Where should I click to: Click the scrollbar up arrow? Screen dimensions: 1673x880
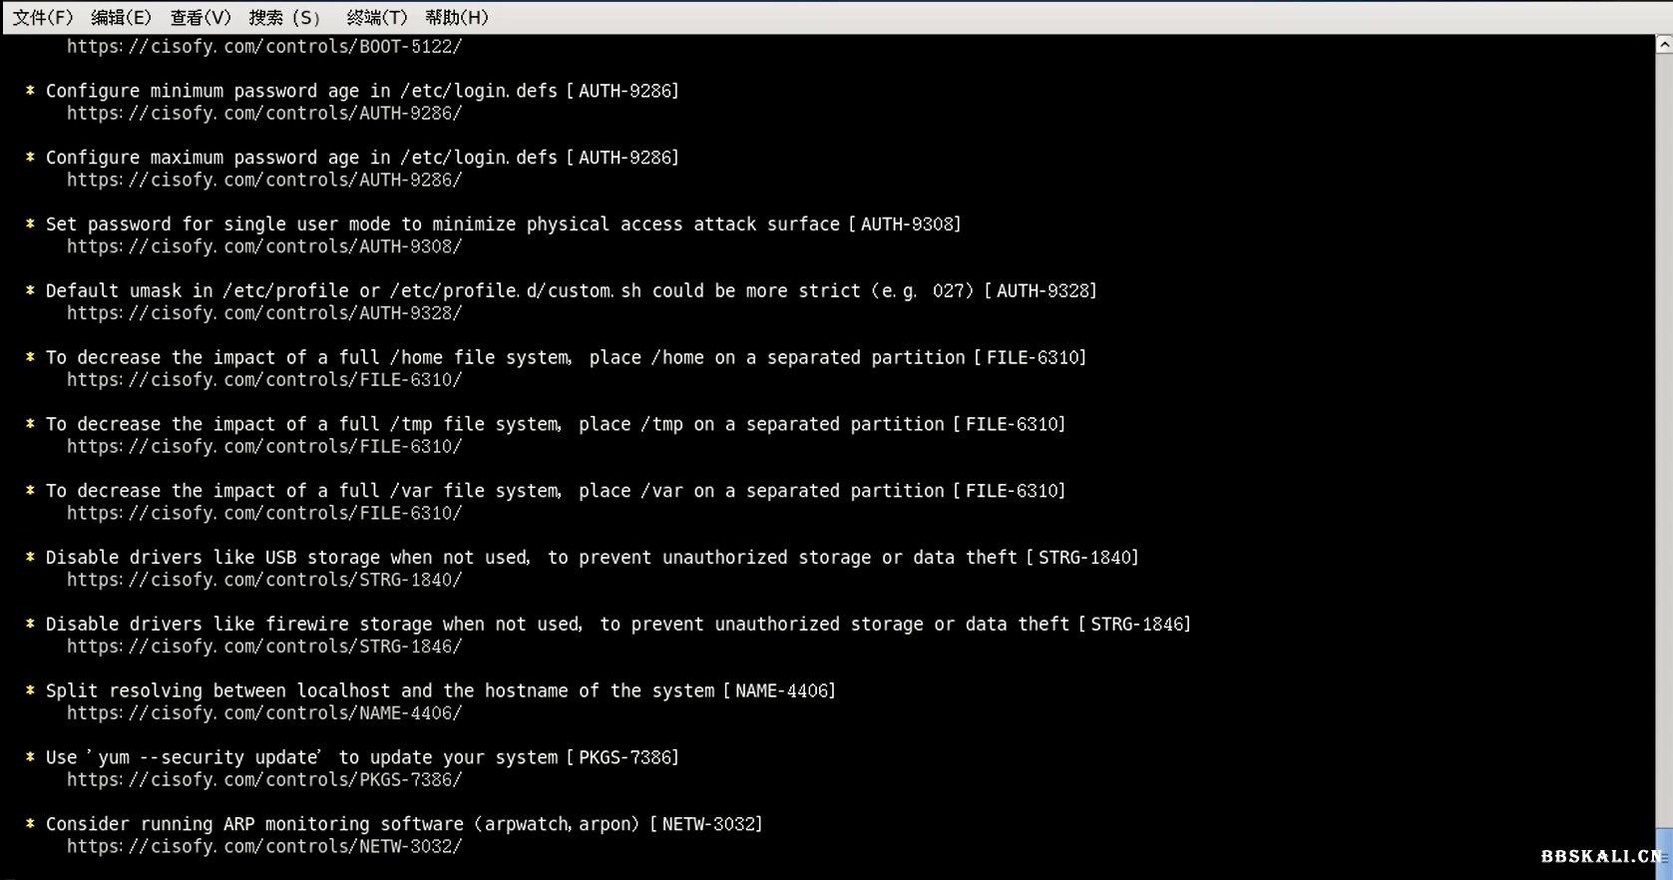[x=1663, y=45]
